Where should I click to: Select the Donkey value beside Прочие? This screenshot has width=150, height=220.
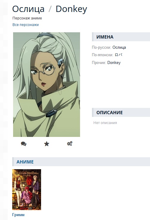(x=114, y=62)
